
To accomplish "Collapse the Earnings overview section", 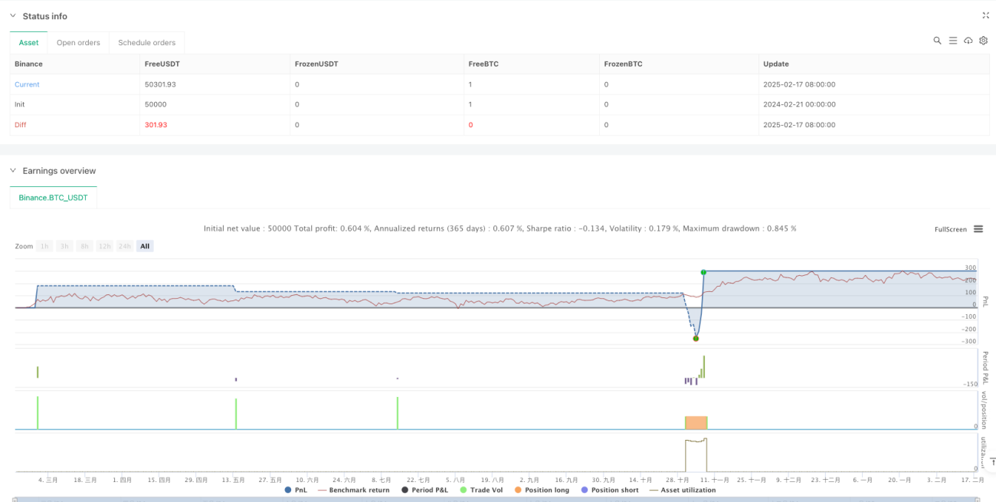I will tap(12, 171).
